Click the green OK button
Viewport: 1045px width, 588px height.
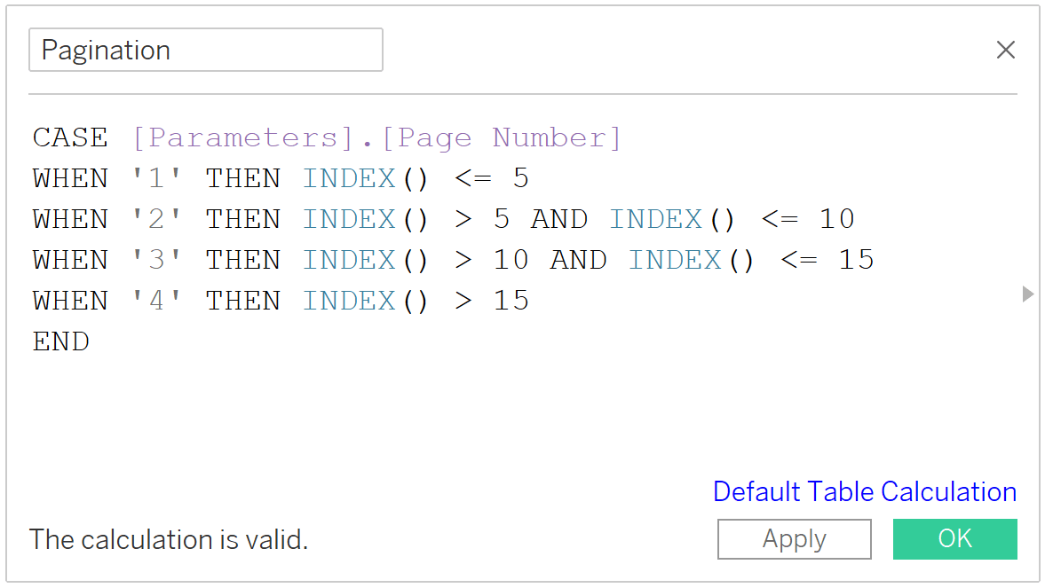coord(955,538)
